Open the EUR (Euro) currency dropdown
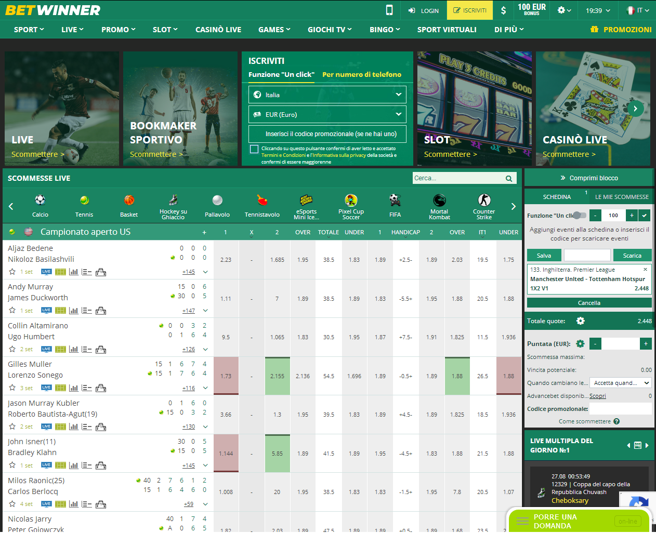The height and width of the screenshot is (533, 656). click(x=327, y=114)
